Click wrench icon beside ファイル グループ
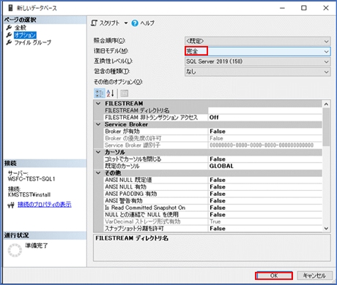The height and width of the screenshot is (285, 337). tap(9, 42)
